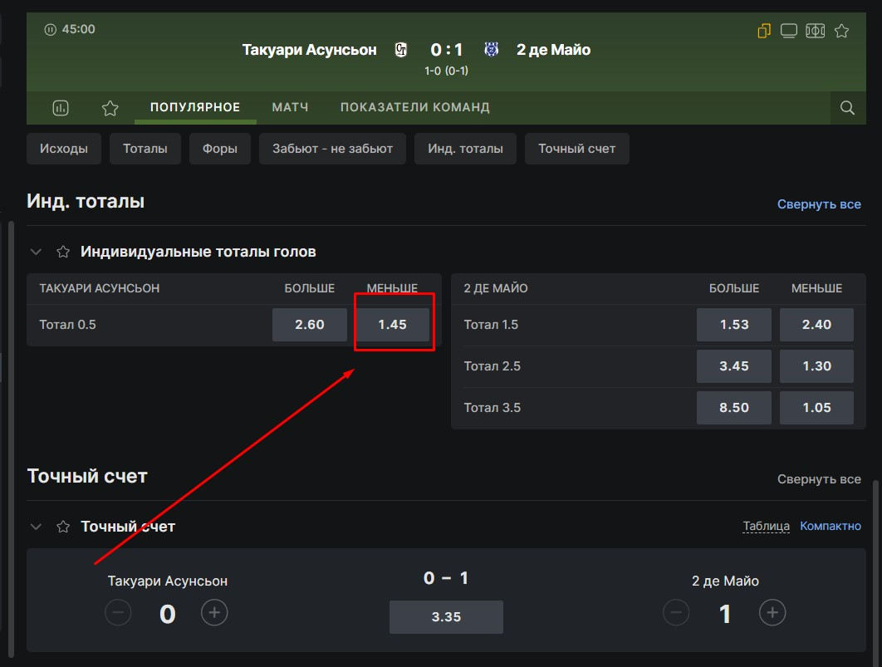Image resolution: width=882 pixels, height=667 pixels.
Task: Open the live video monitor icon
Action: point(789,32)
